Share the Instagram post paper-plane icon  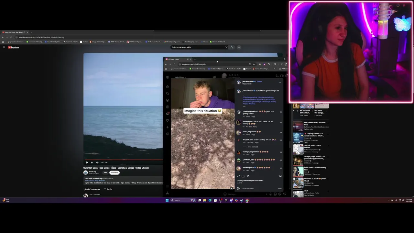[x=248, y=176]
